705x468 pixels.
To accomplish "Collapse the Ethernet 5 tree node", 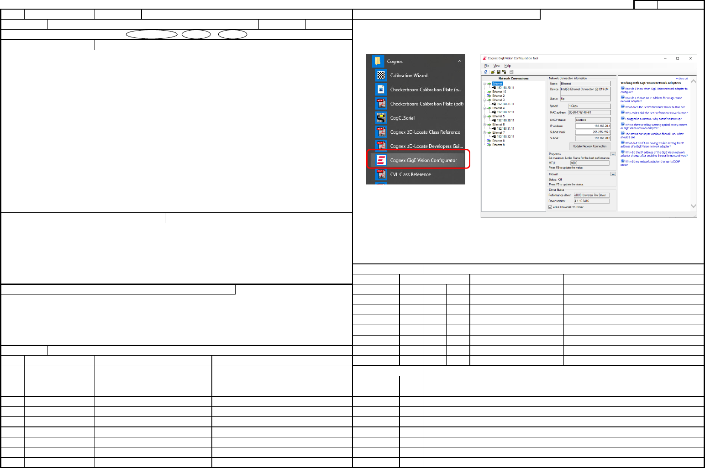I will (x=485, y=116).
